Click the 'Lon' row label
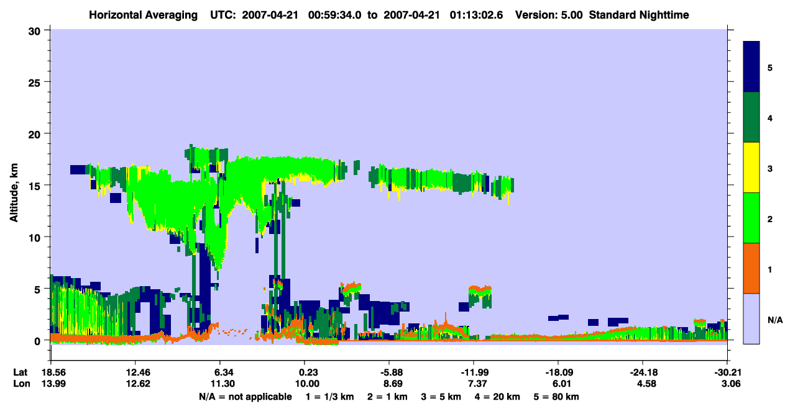Image resolution: width=808 pixels, height=414 pixels. tap(21, 384)
